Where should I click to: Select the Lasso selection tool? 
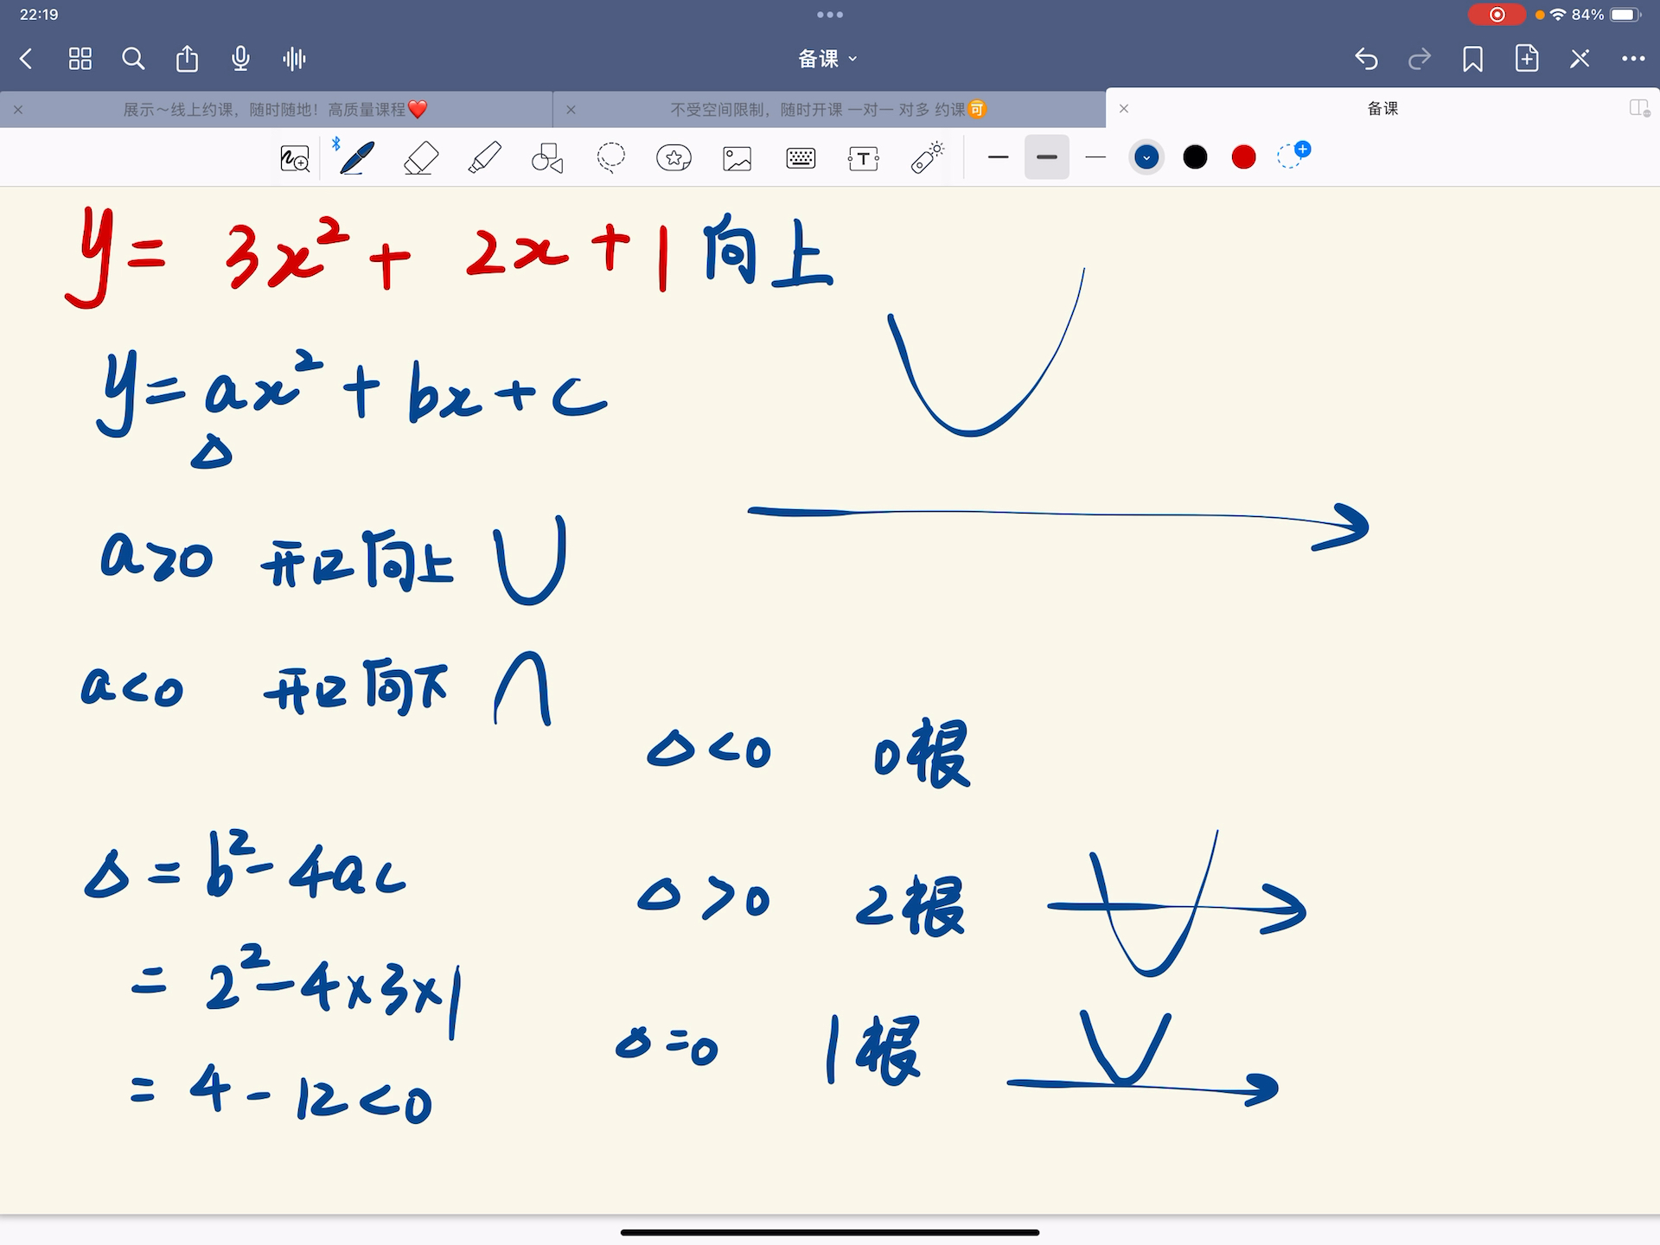pos(610,158)
